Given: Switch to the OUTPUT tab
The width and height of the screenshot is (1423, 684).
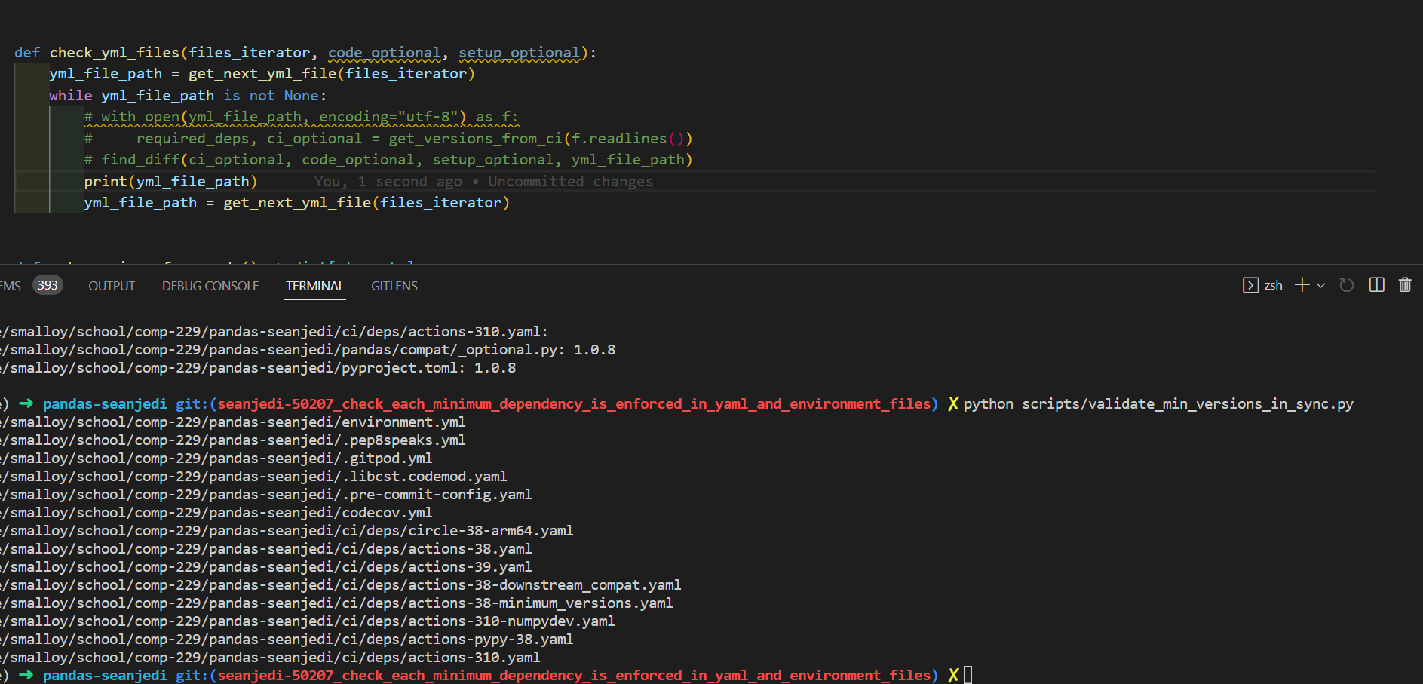Looking at the screenshot, I should click(x=112, y=286).
